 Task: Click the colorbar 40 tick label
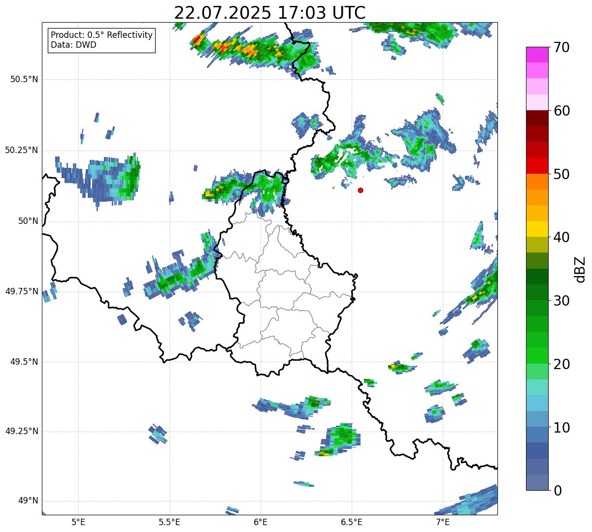click(561, 237)
